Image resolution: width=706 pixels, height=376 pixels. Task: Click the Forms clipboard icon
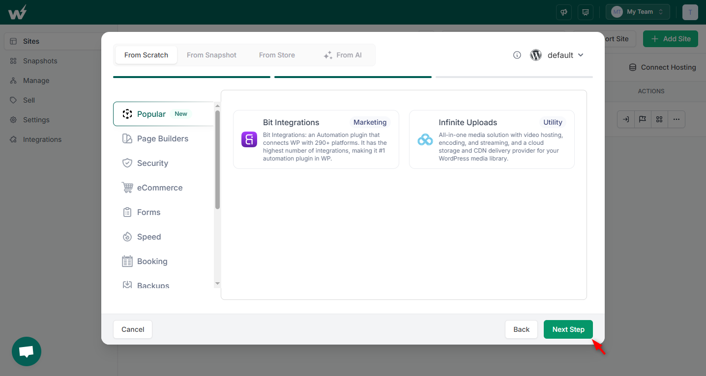pyautogui.click(x=127, y=212)
